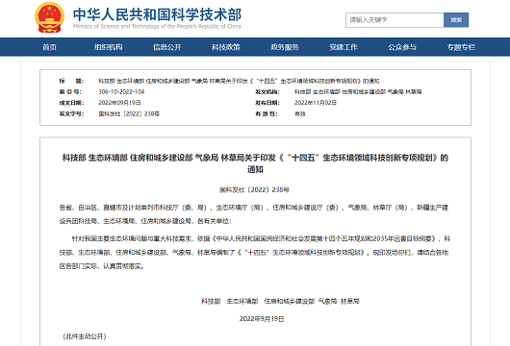
Task: Open the 政务服务 navigation menu
Action: tap(285, 47)
